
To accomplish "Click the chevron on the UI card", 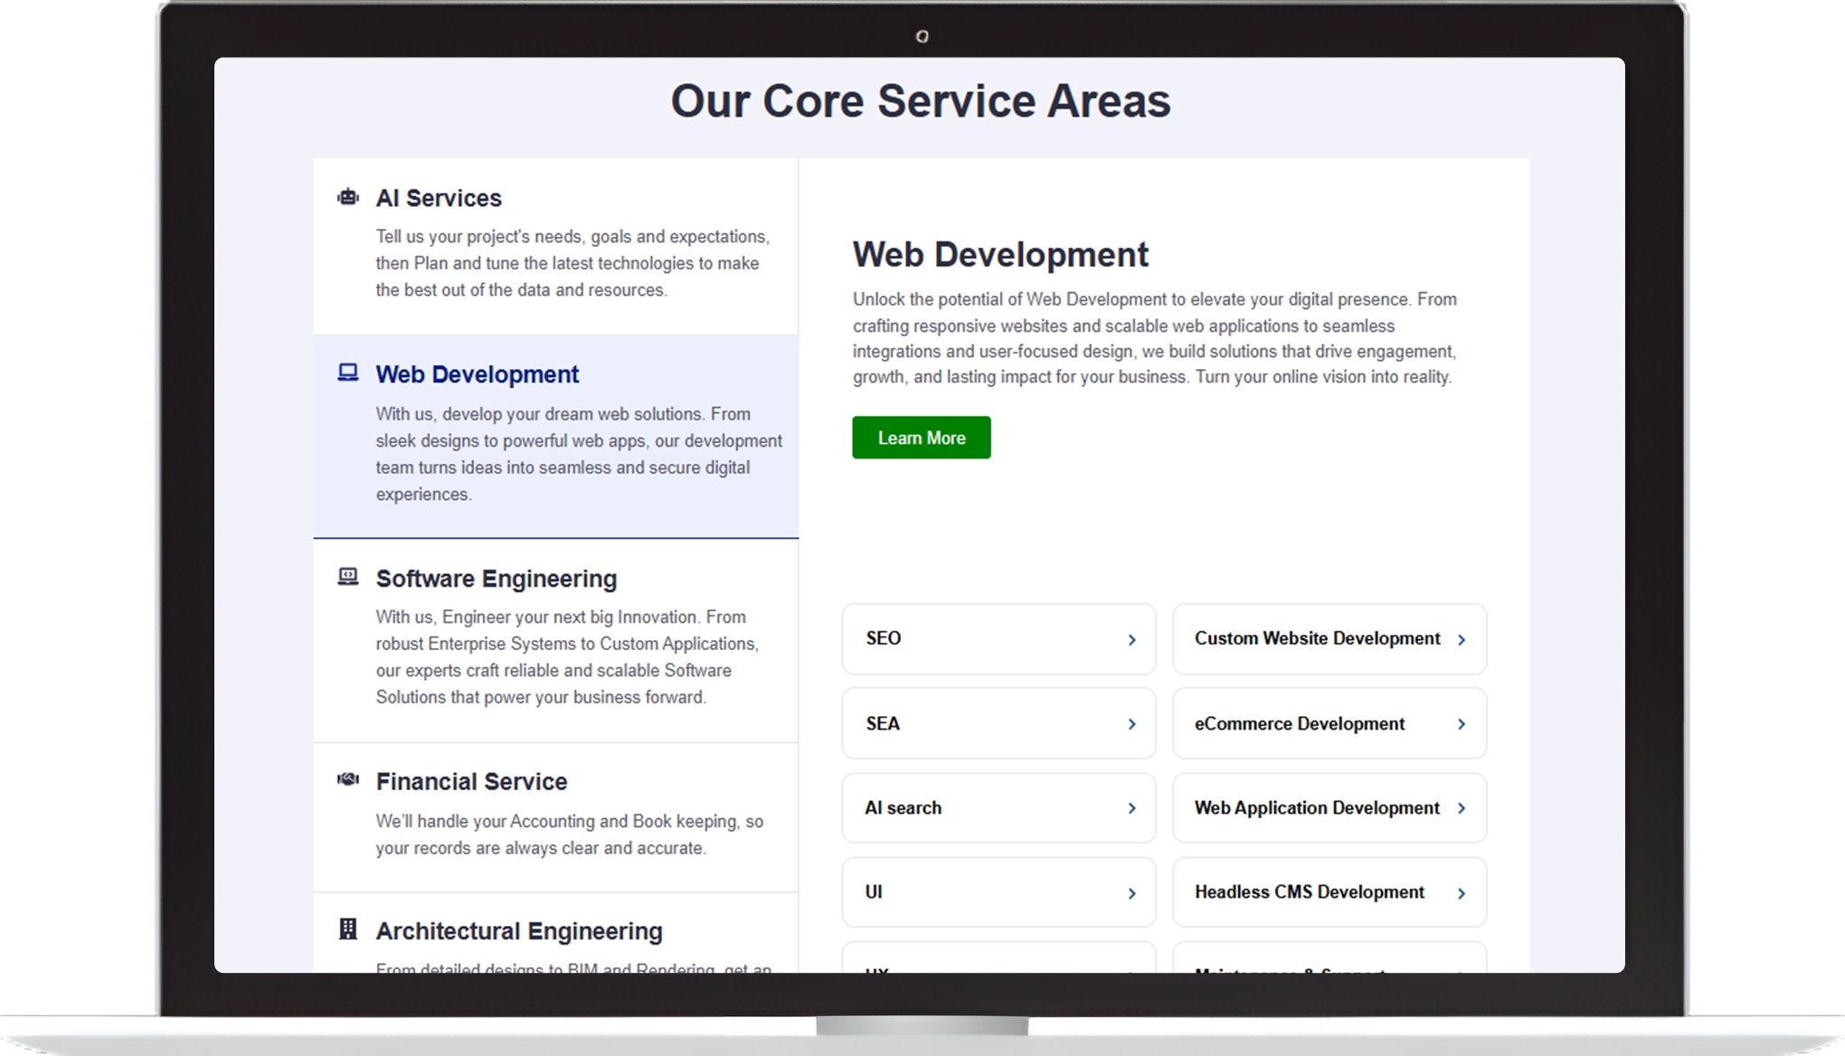I will tap(1131, 893).
